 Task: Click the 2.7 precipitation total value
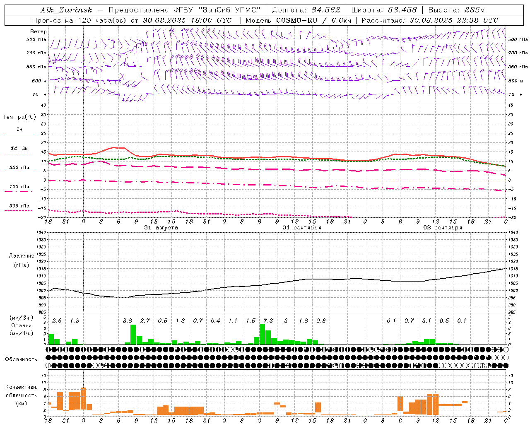pos(145,320)
